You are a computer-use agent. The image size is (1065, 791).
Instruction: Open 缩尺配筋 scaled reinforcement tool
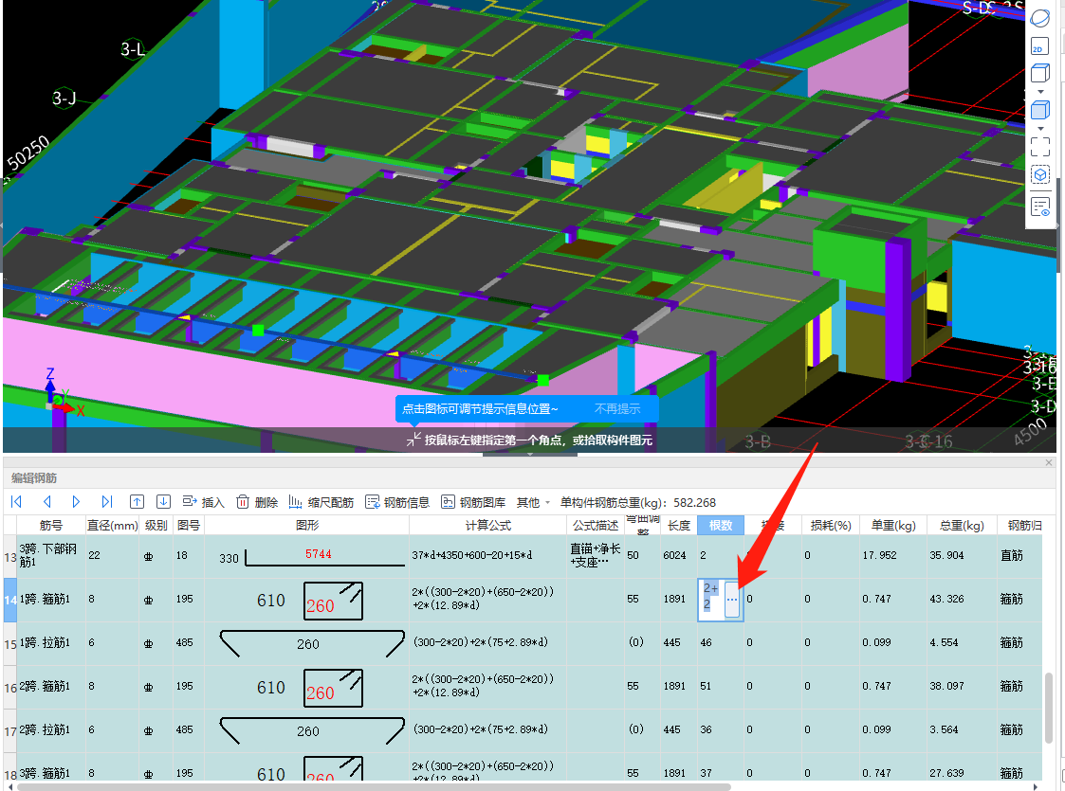point(321,502)
